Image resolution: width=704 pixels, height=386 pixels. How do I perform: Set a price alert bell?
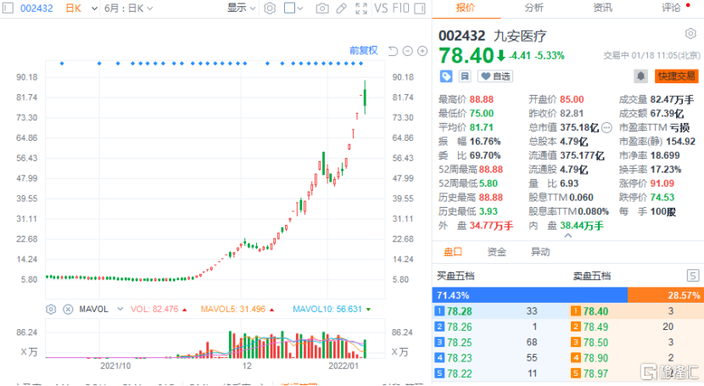640,76
